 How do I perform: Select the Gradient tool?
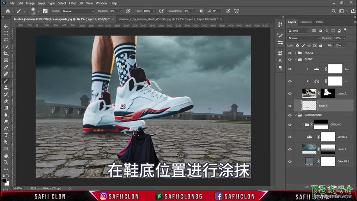click(x=6, y=108)
